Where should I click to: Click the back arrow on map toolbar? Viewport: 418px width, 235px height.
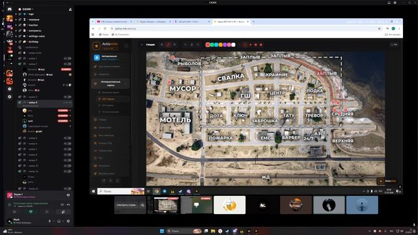(x=142, y=45)
